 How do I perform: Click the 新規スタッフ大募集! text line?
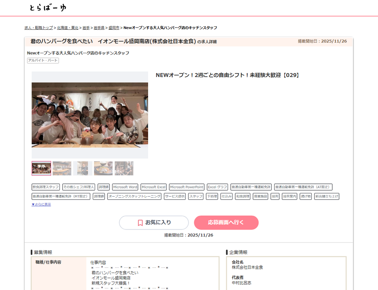point(111,283)
